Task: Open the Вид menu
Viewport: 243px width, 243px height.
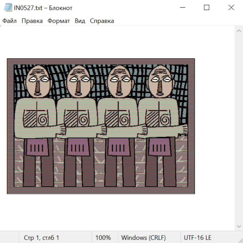Action: pyautogui.click(x=80, y=21)
